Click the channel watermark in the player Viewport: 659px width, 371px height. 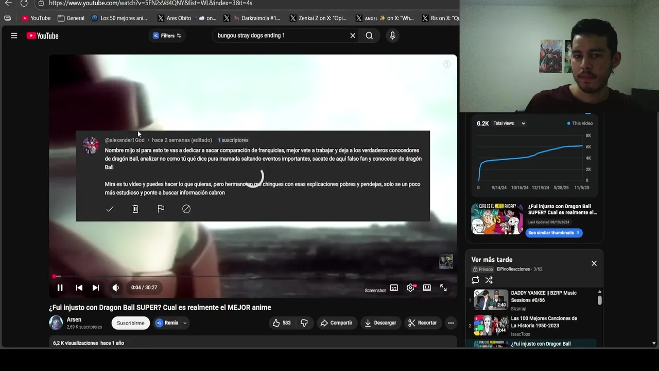(446, 261)
